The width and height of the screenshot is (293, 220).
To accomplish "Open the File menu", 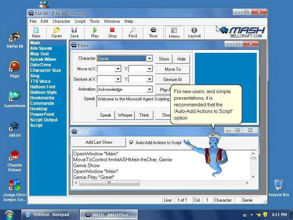I will (33, 21).
